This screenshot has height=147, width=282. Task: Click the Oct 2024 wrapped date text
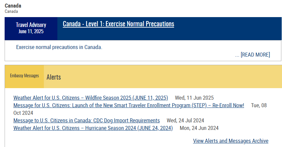[x=23, y=113]
